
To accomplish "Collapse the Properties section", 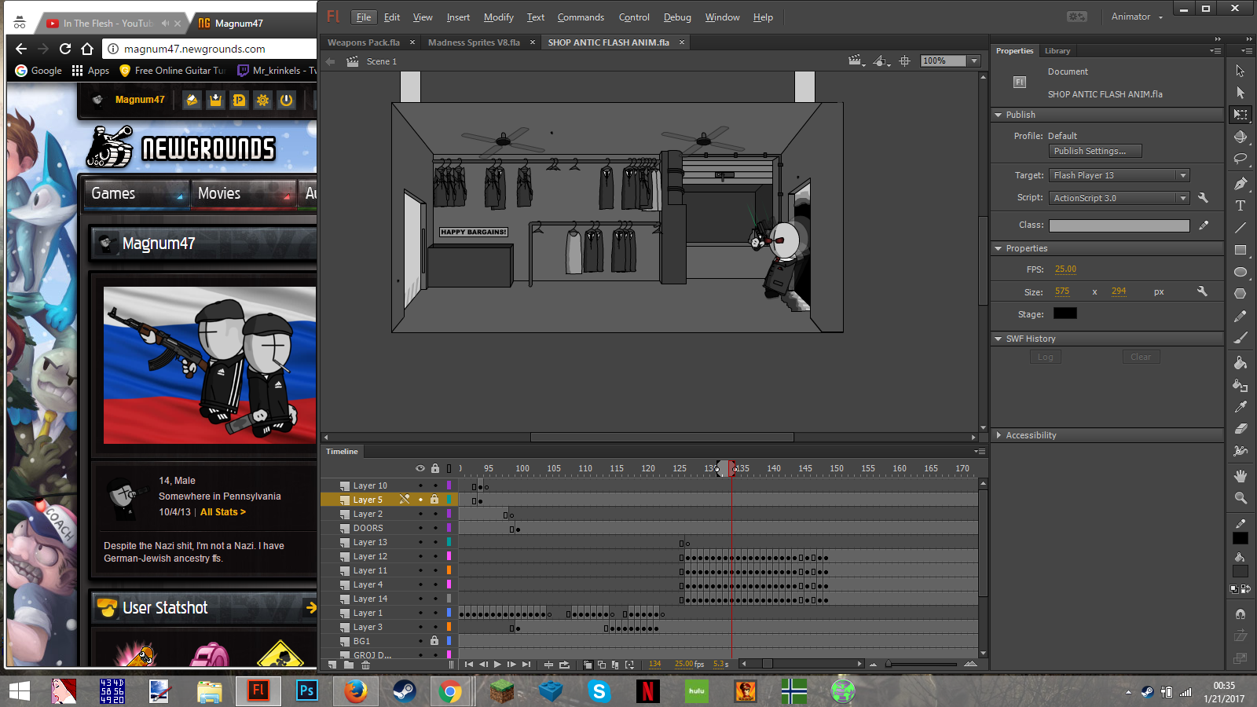I will (x=998, y=248).
